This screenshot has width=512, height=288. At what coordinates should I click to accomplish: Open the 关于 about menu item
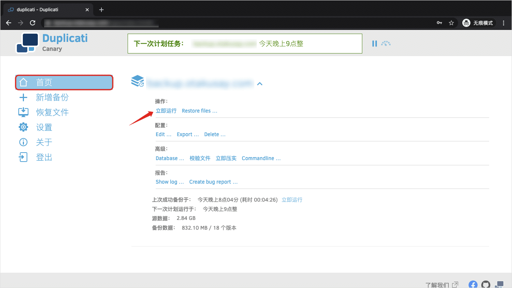click(36, 143)
